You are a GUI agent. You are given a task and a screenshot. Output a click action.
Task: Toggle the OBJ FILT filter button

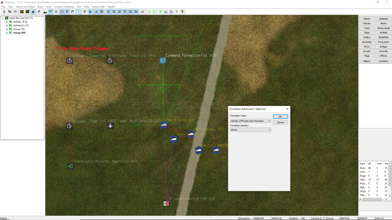tap(85, 12)
